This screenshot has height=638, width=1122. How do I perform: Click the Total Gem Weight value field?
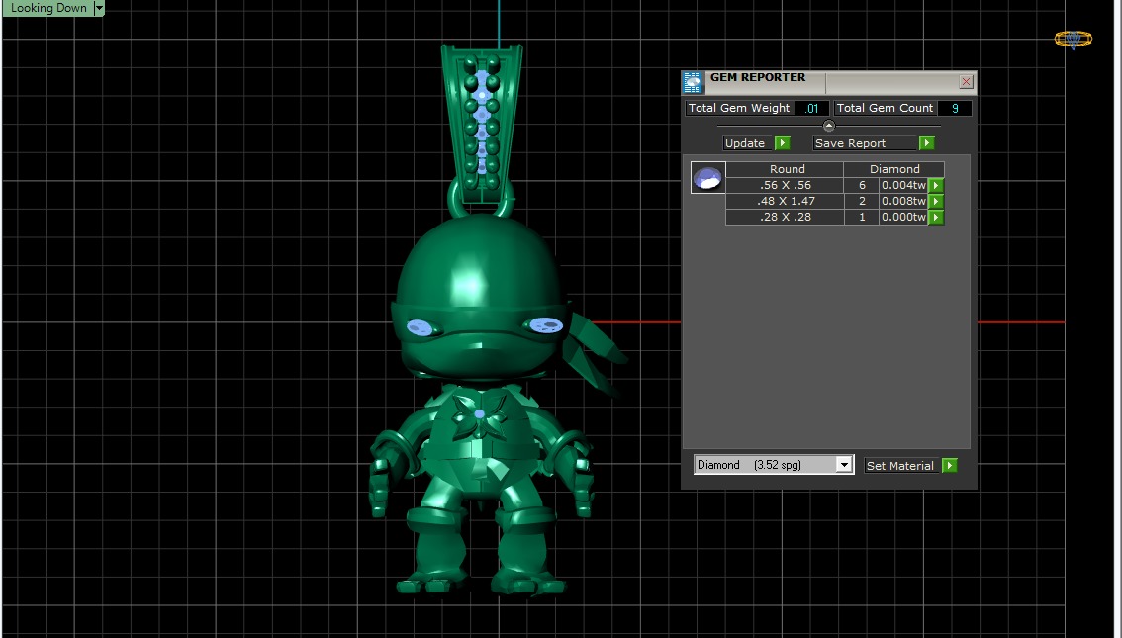point(811,108)
